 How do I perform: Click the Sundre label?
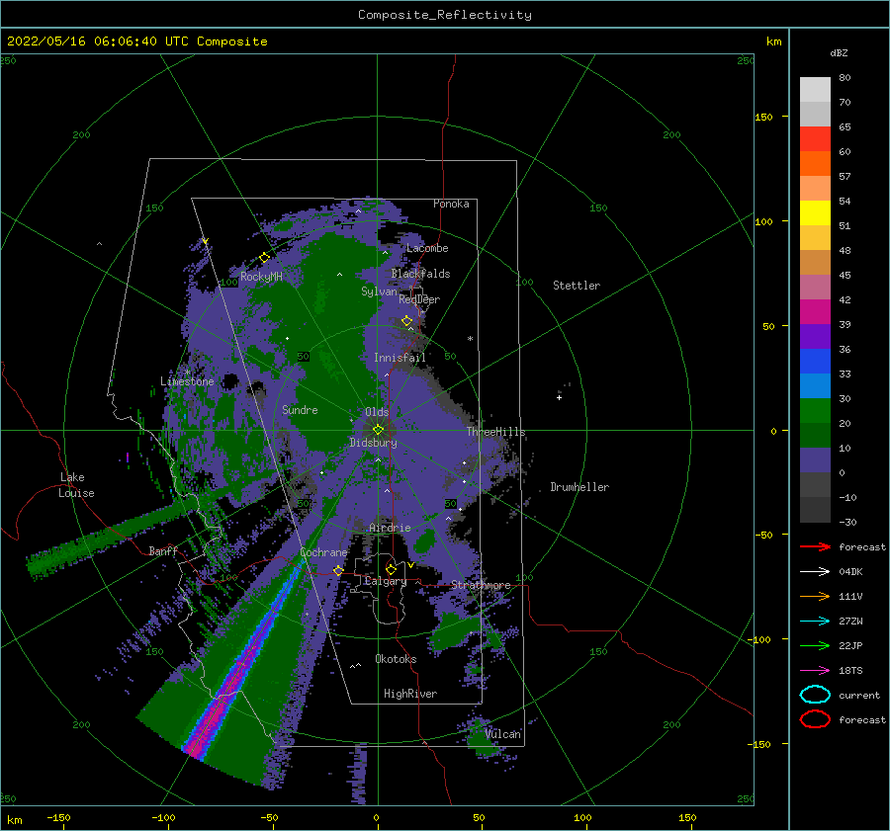tap(300, 410)
